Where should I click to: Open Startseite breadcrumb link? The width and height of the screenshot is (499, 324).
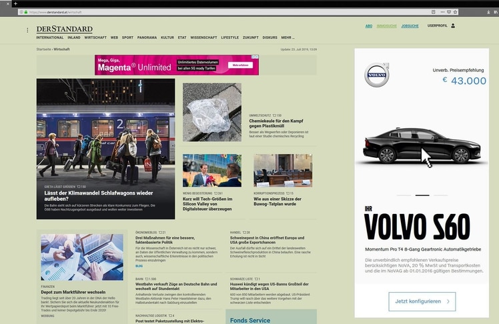coord(43,49)
